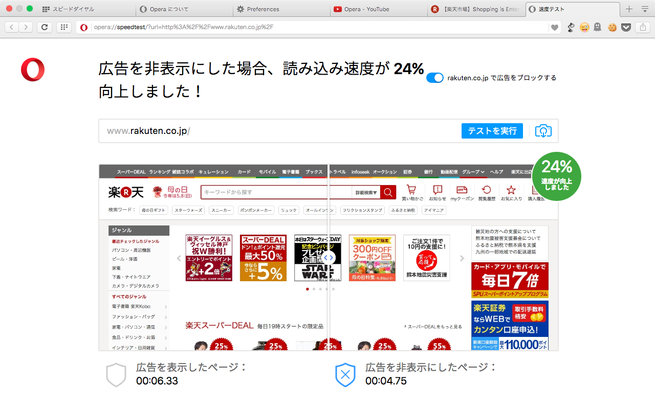Image resolution: width=655 pixels, height=409 pixels.
Task: Click the 買い物かご cart icon
Action: point(412,193)
